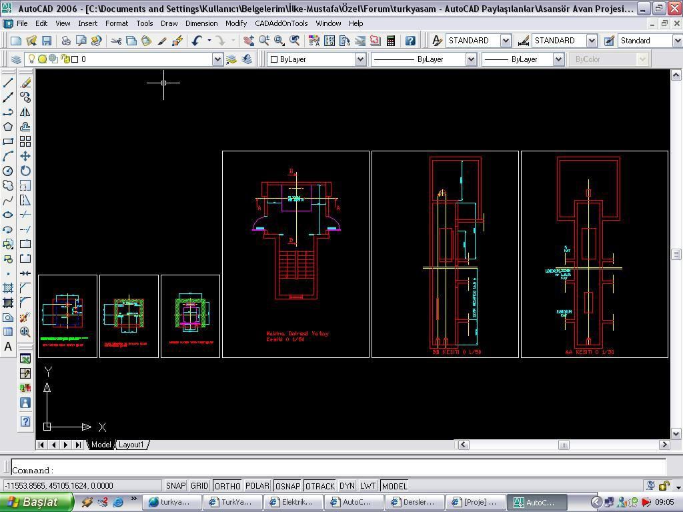683x512 pixels.
Task: Open the ByLayer color control dropdown
Action: (x=360, y=59)
